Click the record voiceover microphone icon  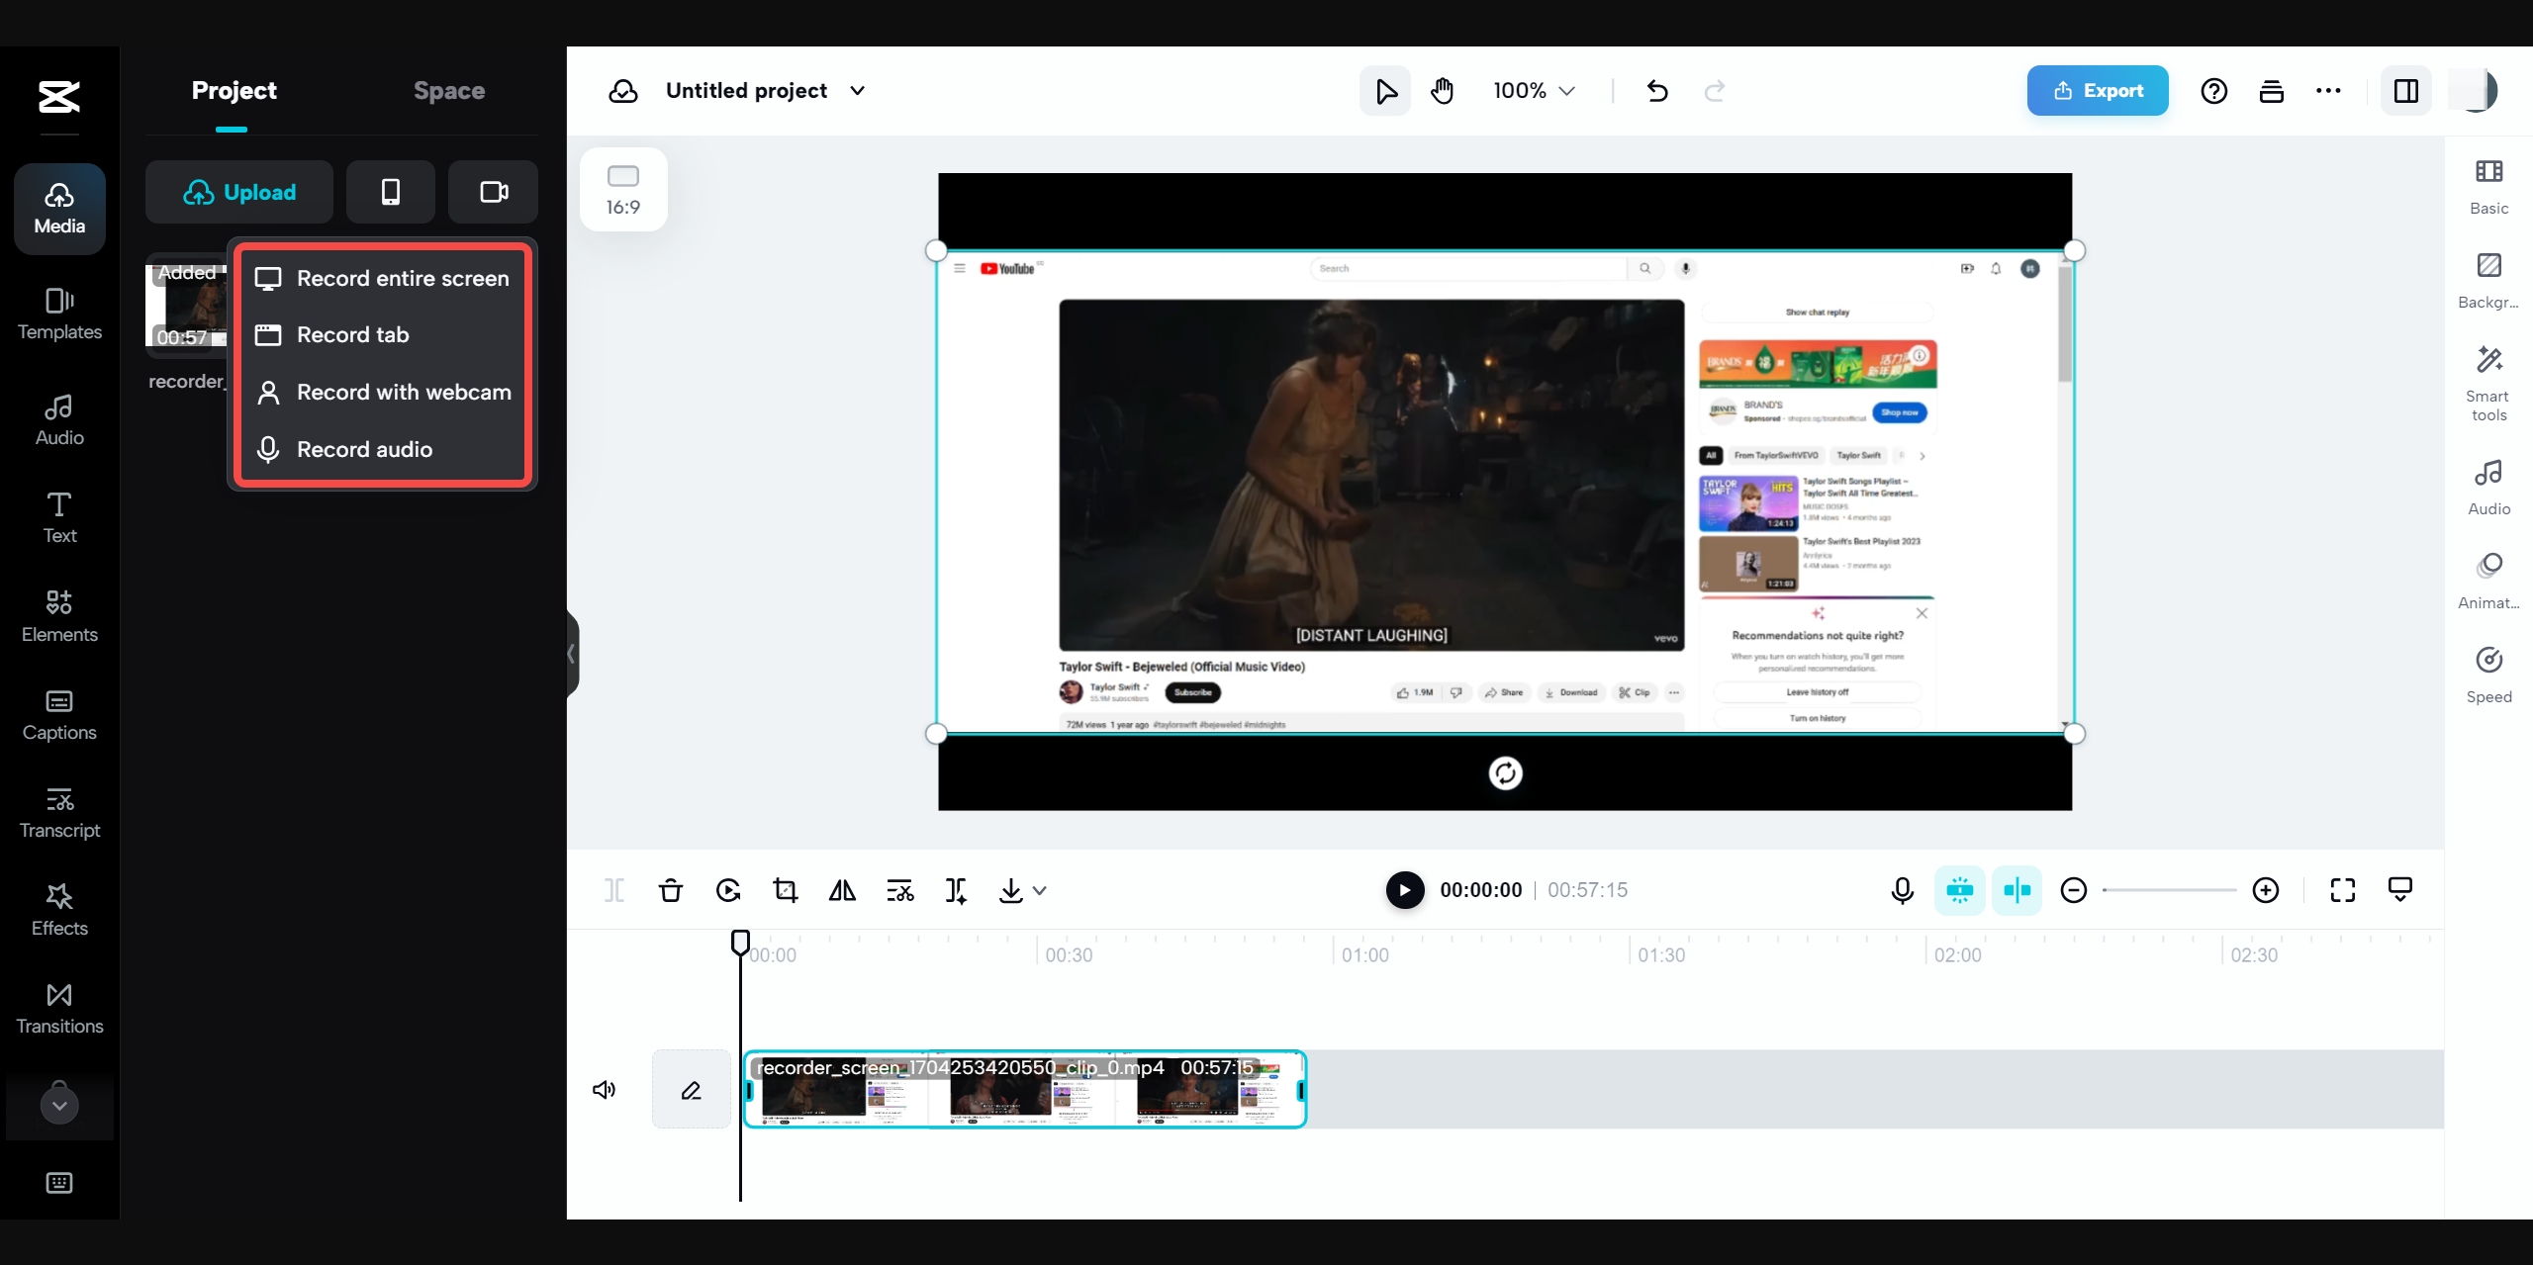click(x=1902, y=890)
